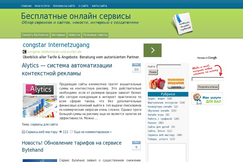Switch to Интервью tab

click(58, 35)
